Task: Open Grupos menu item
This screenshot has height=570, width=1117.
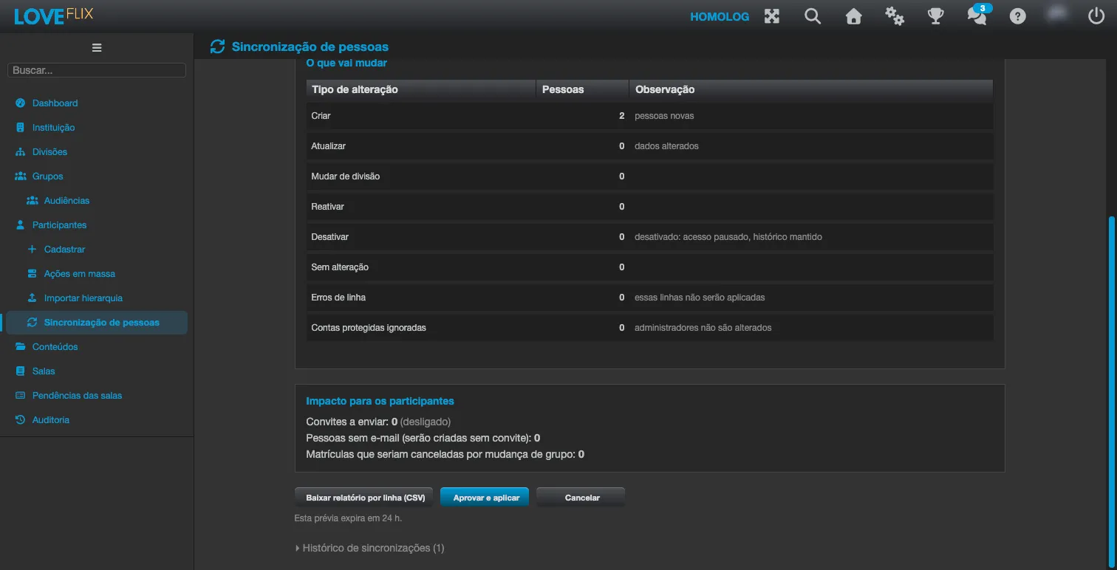Action: click(x=47, y=176)
